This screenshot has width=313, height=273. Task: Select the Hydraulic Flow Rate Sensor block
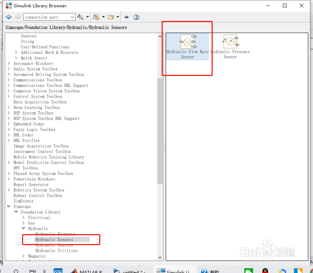coord(187,47)
